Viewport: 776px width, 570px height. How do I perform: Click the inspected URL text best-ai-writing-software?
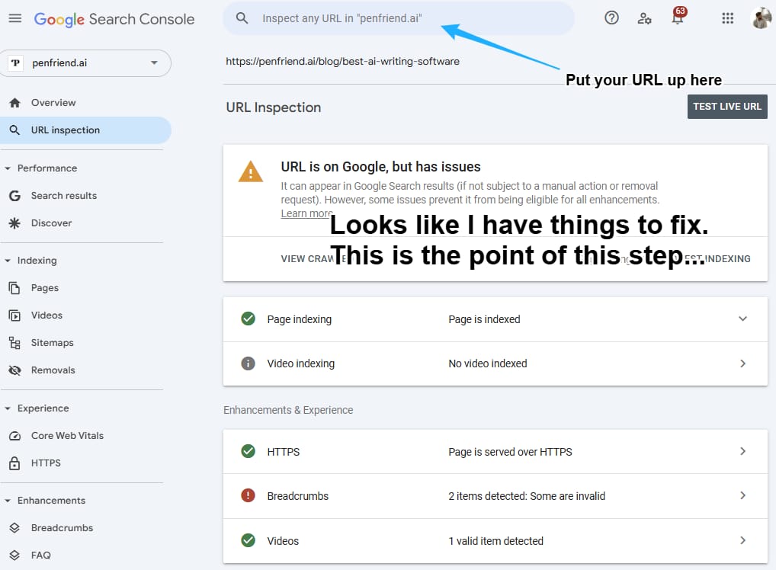click(342, 62)
